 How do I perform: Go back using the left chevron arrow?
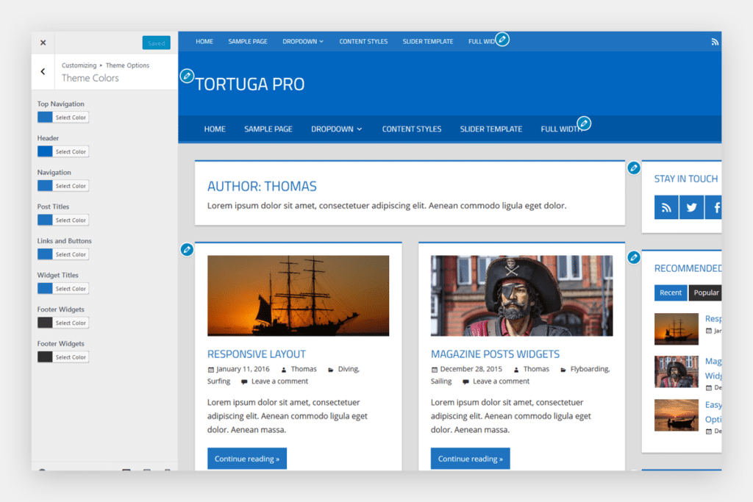pos(43,71)
